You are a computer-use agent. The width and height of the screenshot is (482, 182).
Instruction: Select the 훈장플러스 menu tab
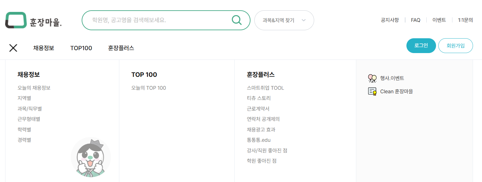click(121, 48)
